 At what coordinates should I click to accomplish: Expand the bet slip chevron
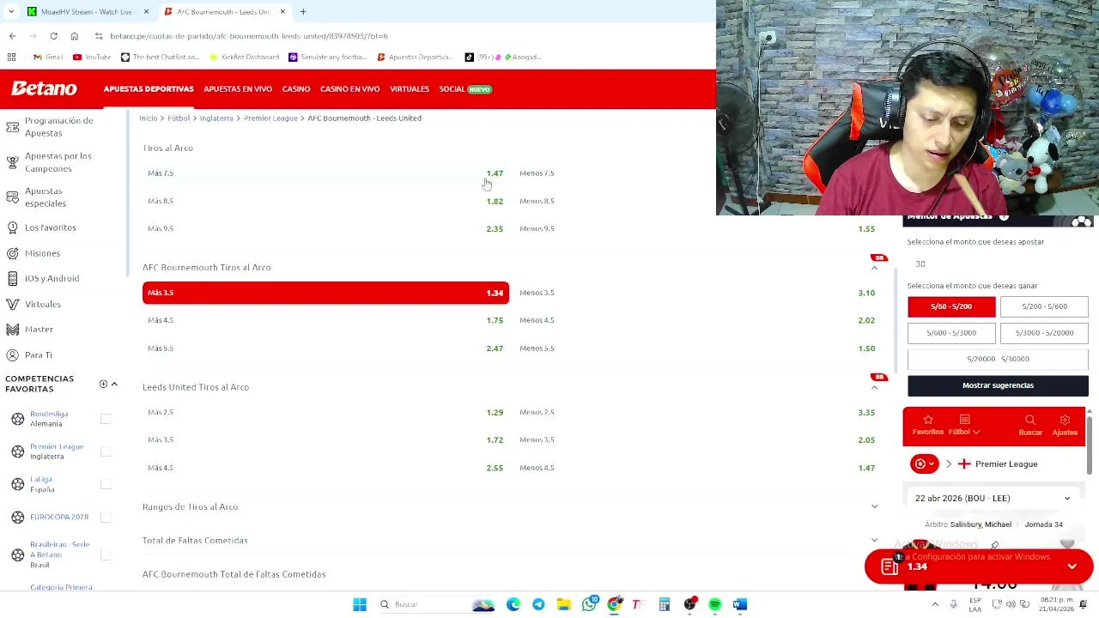coord(1072,566)
